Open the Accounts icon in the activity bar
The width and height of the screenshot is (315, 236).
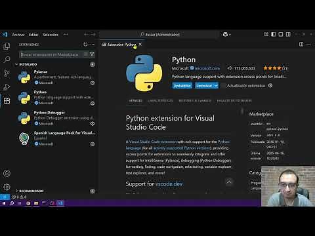pos(7,173)
